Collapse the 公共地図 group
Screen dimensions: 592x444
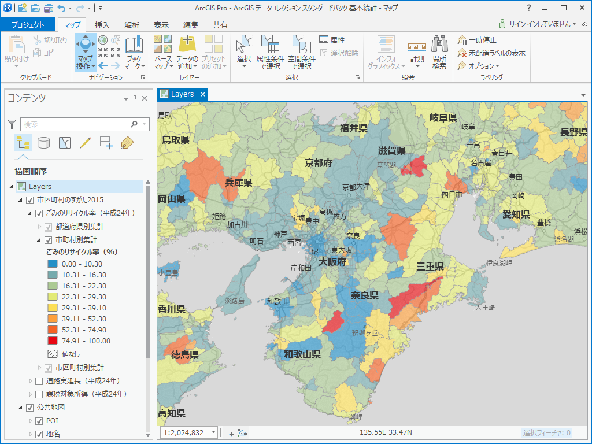pyautogui.click(x=21, y=408)
